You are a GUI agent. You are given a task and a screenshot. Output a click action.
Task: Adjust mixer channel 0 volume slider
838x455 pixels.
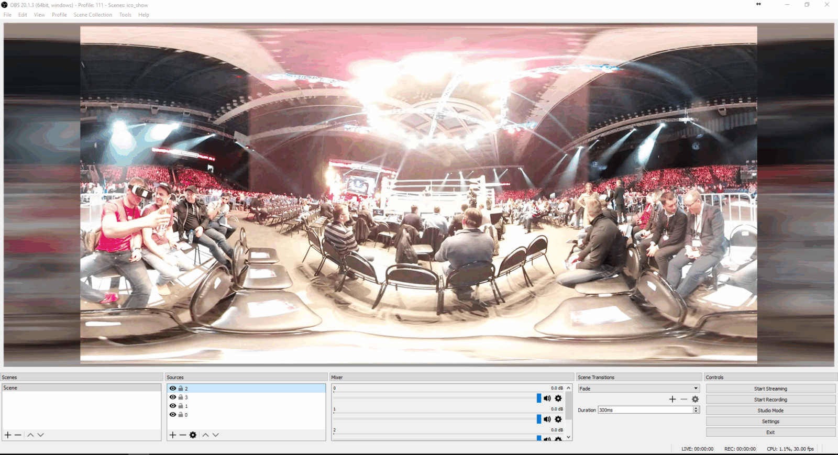coord(538,398)
